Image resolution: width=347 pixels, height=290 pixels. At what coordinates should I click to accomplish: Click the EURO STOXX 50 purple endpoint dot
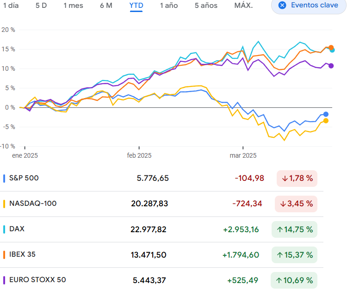[x=331, y=66]
